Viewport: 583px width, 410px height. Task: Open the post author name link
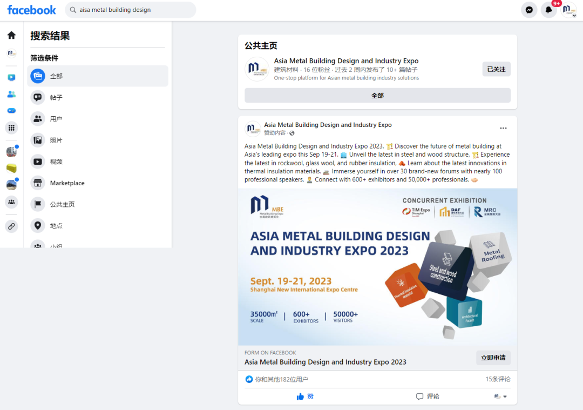pyautogui.click(x=328, y=125)
